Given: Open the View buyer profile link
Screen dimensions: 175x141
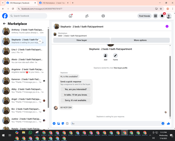Looking at the screenshot, I should [120, 68].
